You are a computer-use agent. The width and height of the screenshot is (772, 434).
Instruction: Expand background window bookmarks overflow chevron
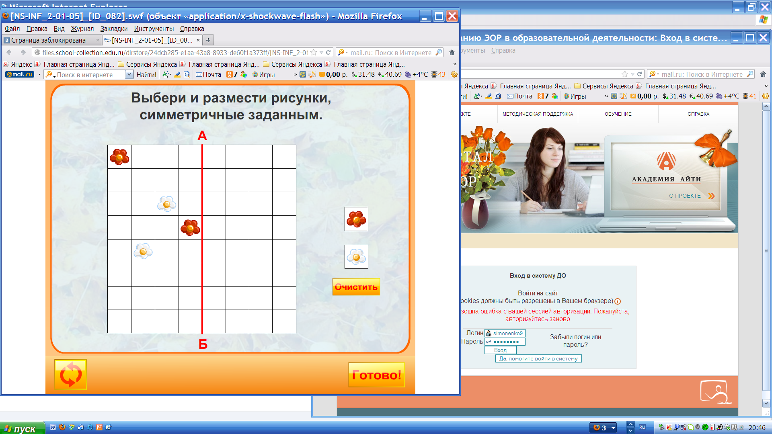pos(766,86)
